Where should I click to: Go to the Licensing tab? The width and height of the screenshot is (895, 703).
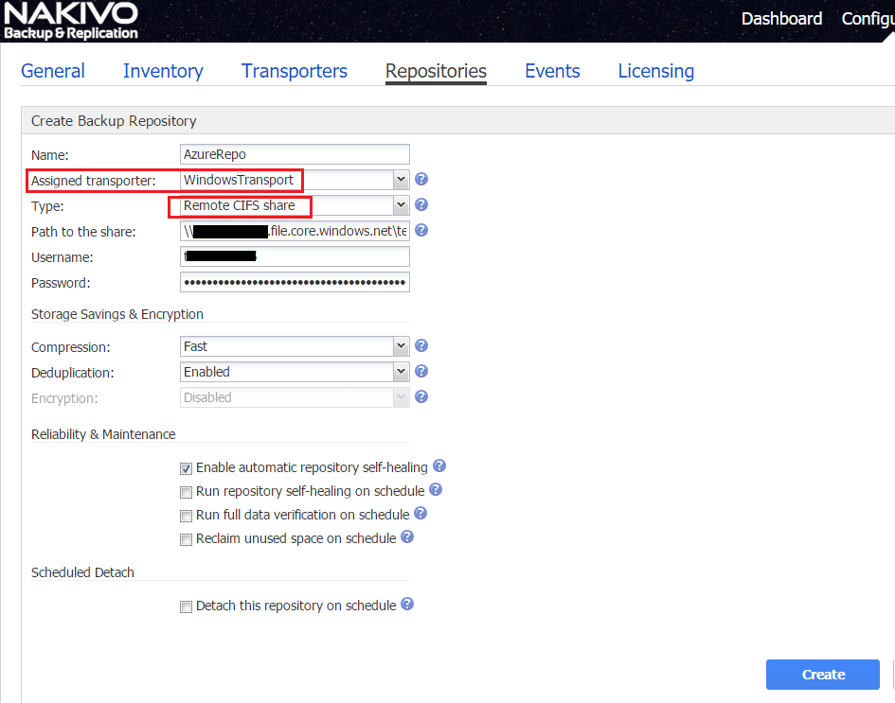[x=656, y=71]
